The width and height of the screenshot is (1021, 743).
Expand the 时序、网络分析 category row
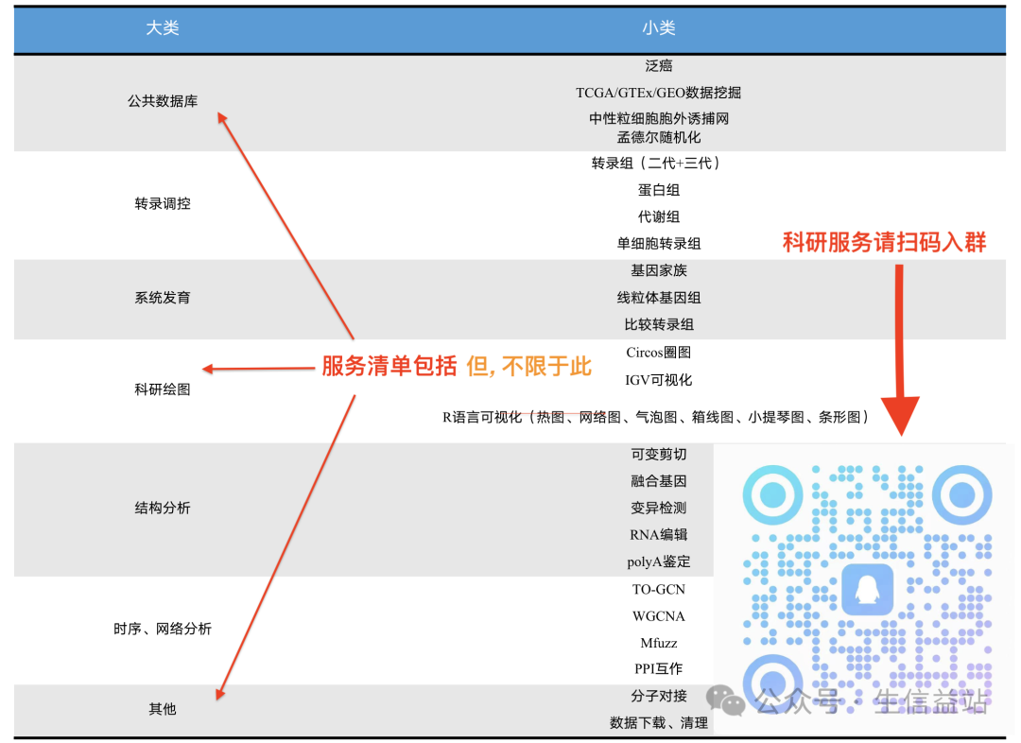pos(161,629)
